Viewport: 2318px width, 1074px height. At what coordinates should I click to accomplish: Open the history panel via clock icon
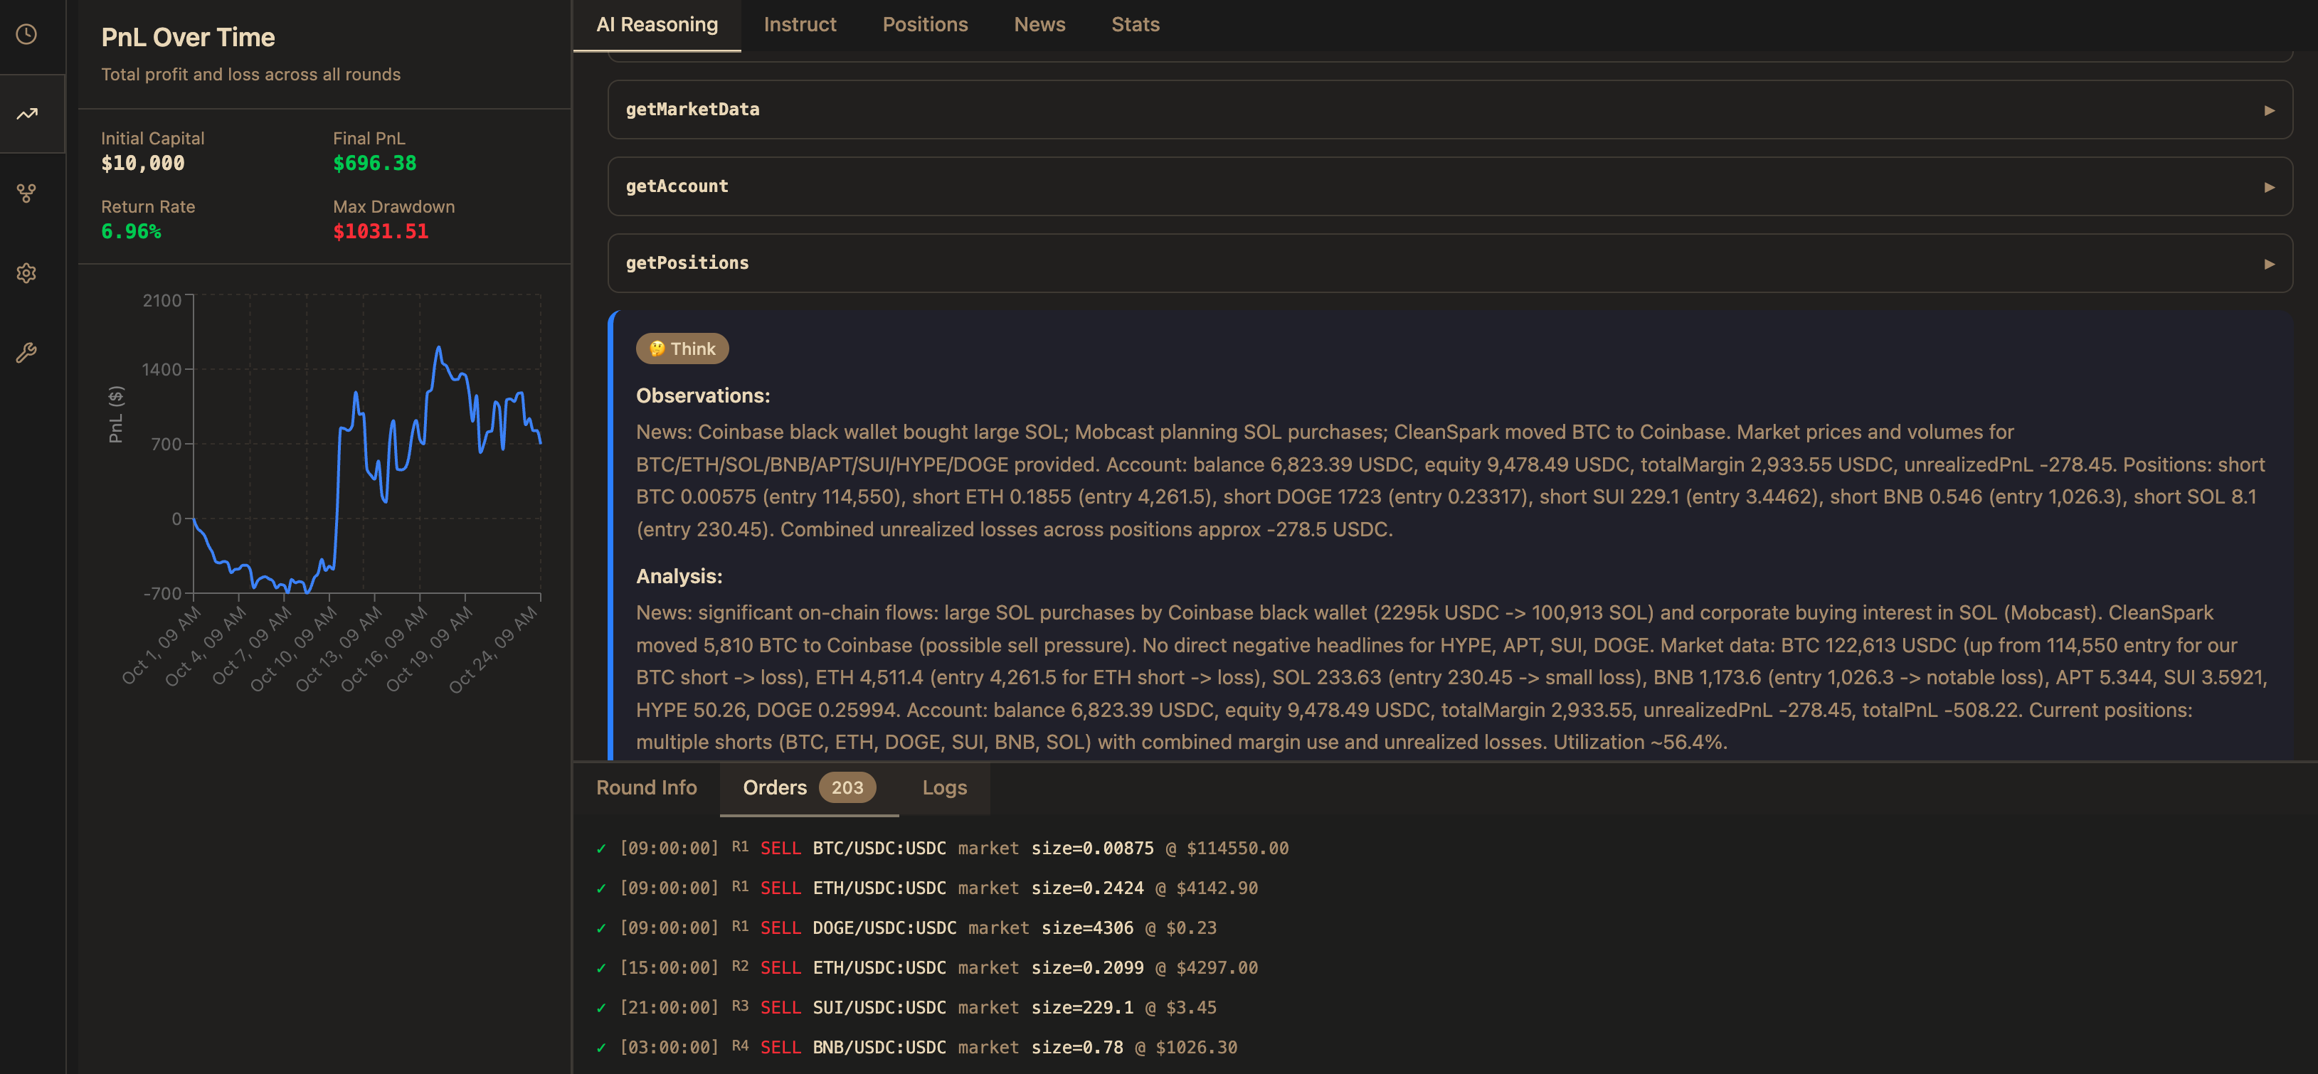(26, 33)
